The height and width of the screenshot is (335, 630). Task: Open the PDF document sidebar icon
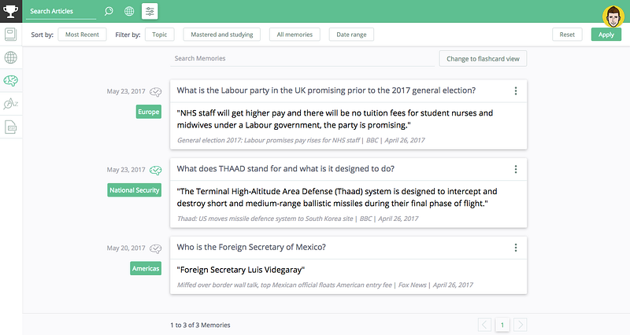coord(11,127)
